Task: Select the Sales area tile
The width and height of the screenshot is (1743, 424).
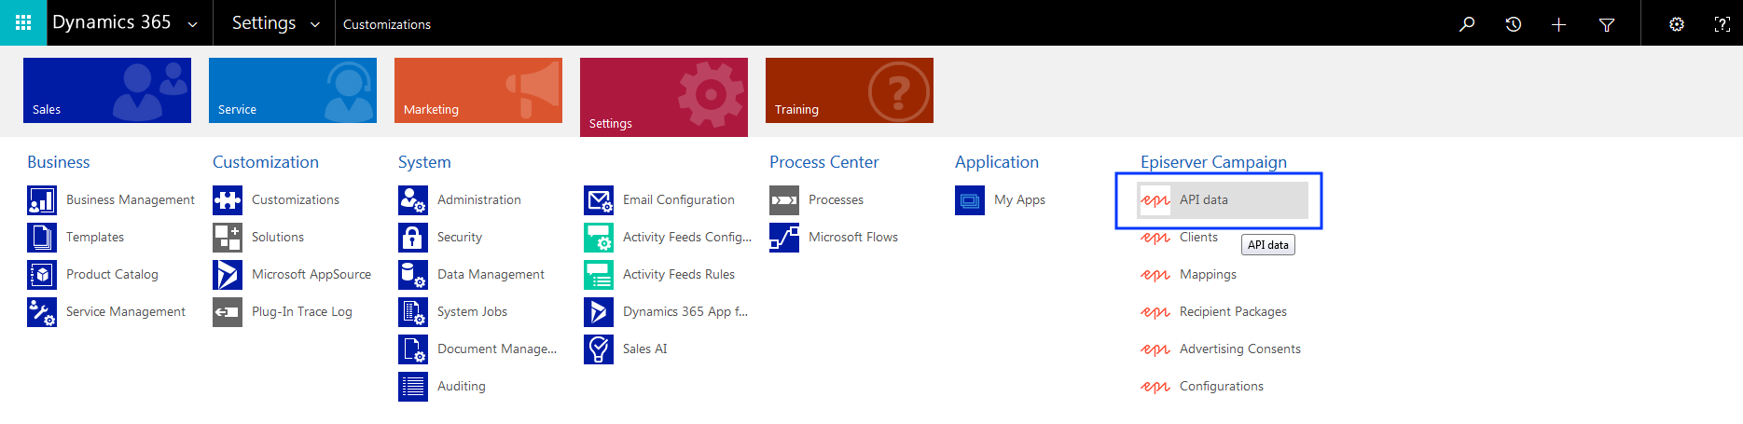Action: click(107, 90)
